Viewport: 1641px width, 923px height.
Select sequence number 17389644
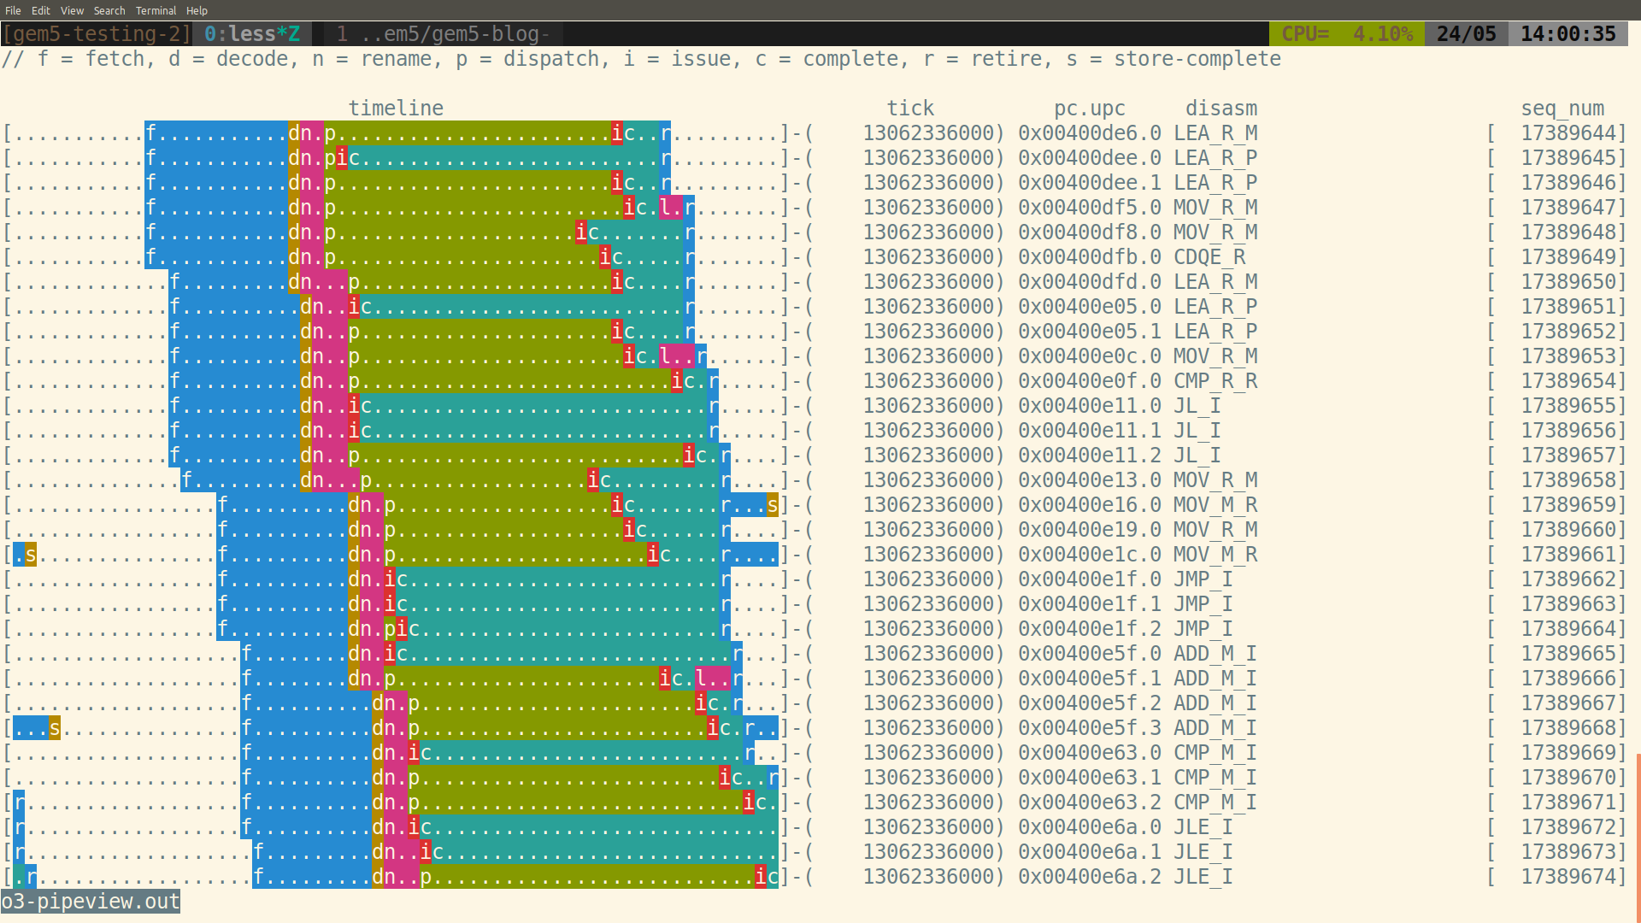[1568, 133]
